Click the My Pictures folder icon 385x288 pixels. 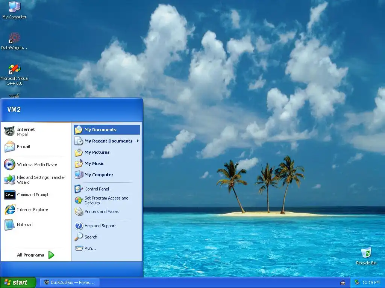[79, 152]
